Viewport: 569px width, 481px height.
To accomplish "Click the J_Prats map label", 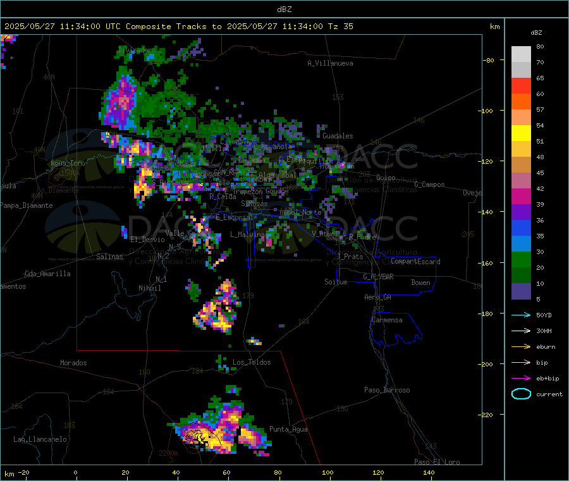I will pos(350,256).
